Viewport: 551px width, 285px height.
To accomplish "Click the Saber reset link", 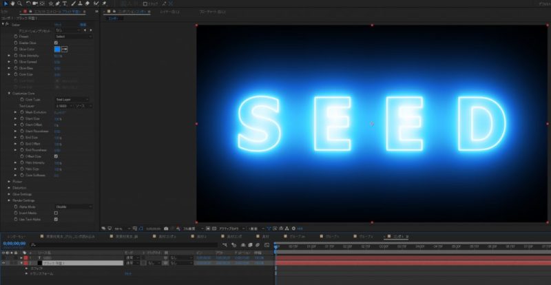I will coord(58,24).
